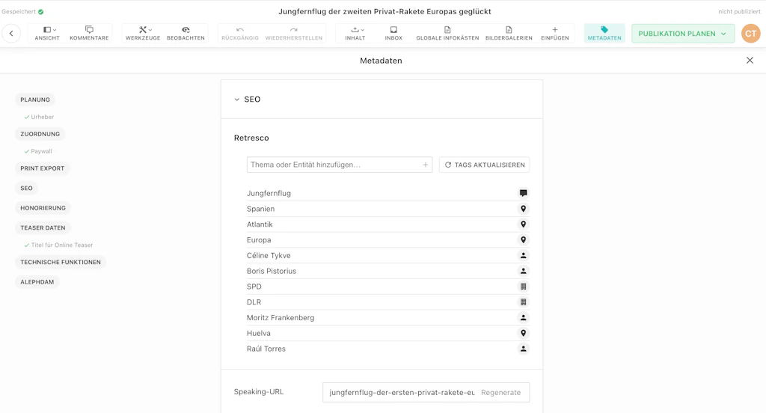The width and height of the screenshot is (766, 413).
Task: Select the Boris Pistorius tag text
Action: click(271, 271)
